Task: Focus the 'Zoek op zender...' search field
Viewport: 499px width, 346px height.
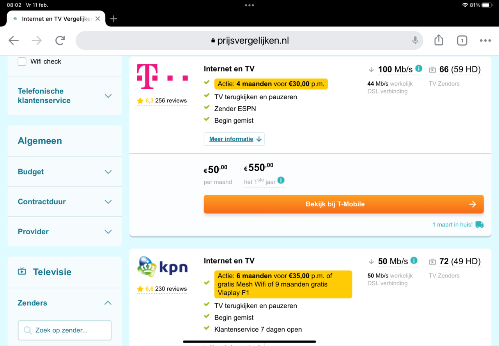Action: (65, 330)
